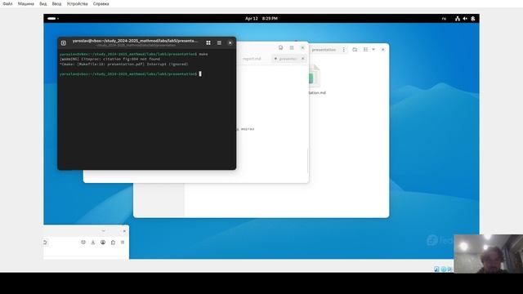The height and width of the screenshot is (294, 523).
Task: Open the downloads icon in bottom-left window
Action: coord(93,243)
